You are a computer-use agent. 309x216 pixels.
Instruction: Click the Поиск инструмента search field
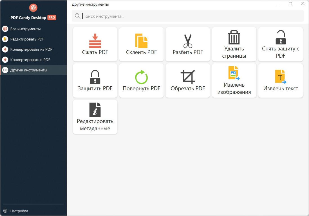click(x=191, y=16)
